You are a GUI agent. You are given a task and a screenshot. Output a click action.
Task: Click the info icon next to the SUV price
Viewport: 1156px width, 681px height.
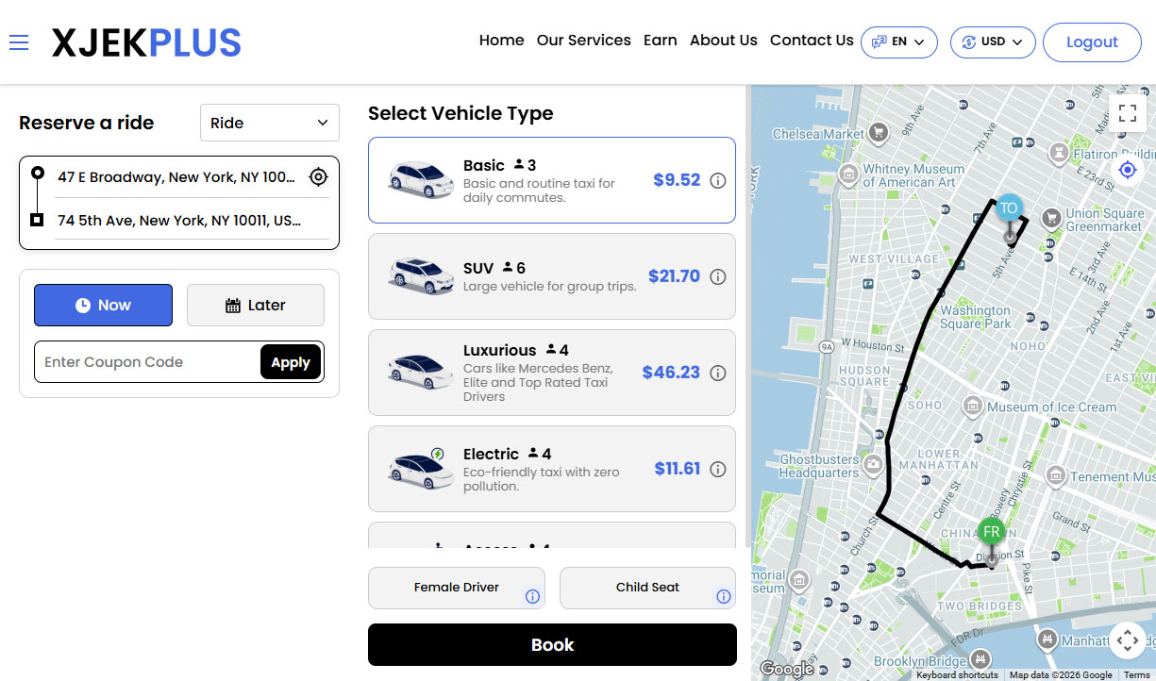(x=718, y=276)
